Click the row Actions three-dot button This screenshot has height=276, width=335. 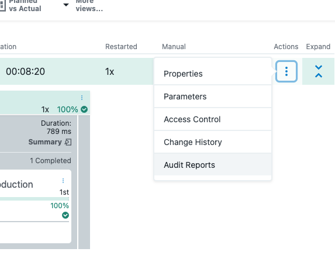click(286, 71)
